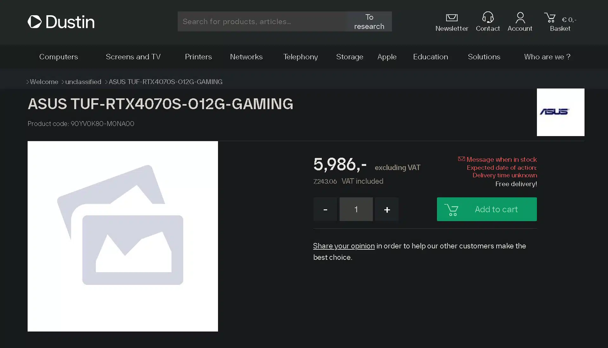Go to unclassified breadcrumb

tap(83, 82)
